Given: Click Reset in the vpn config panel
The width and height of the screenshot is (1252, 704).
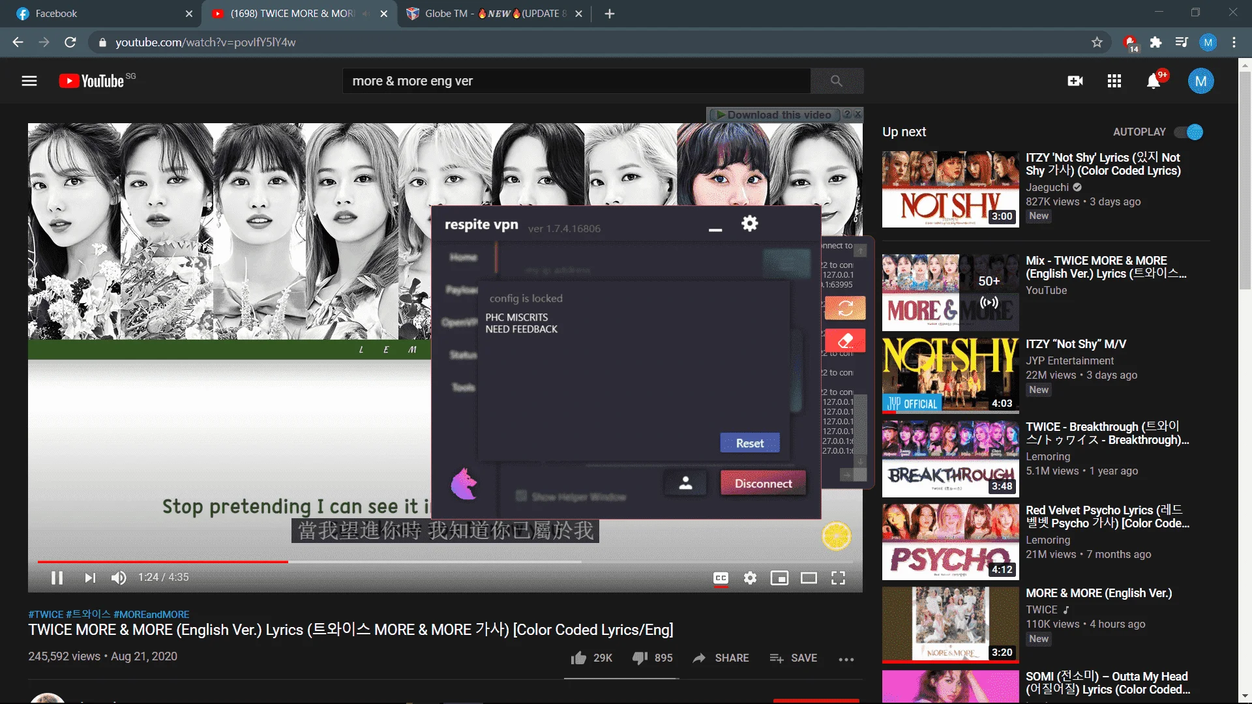Looking at the screenshot, I should pos(750,443).
